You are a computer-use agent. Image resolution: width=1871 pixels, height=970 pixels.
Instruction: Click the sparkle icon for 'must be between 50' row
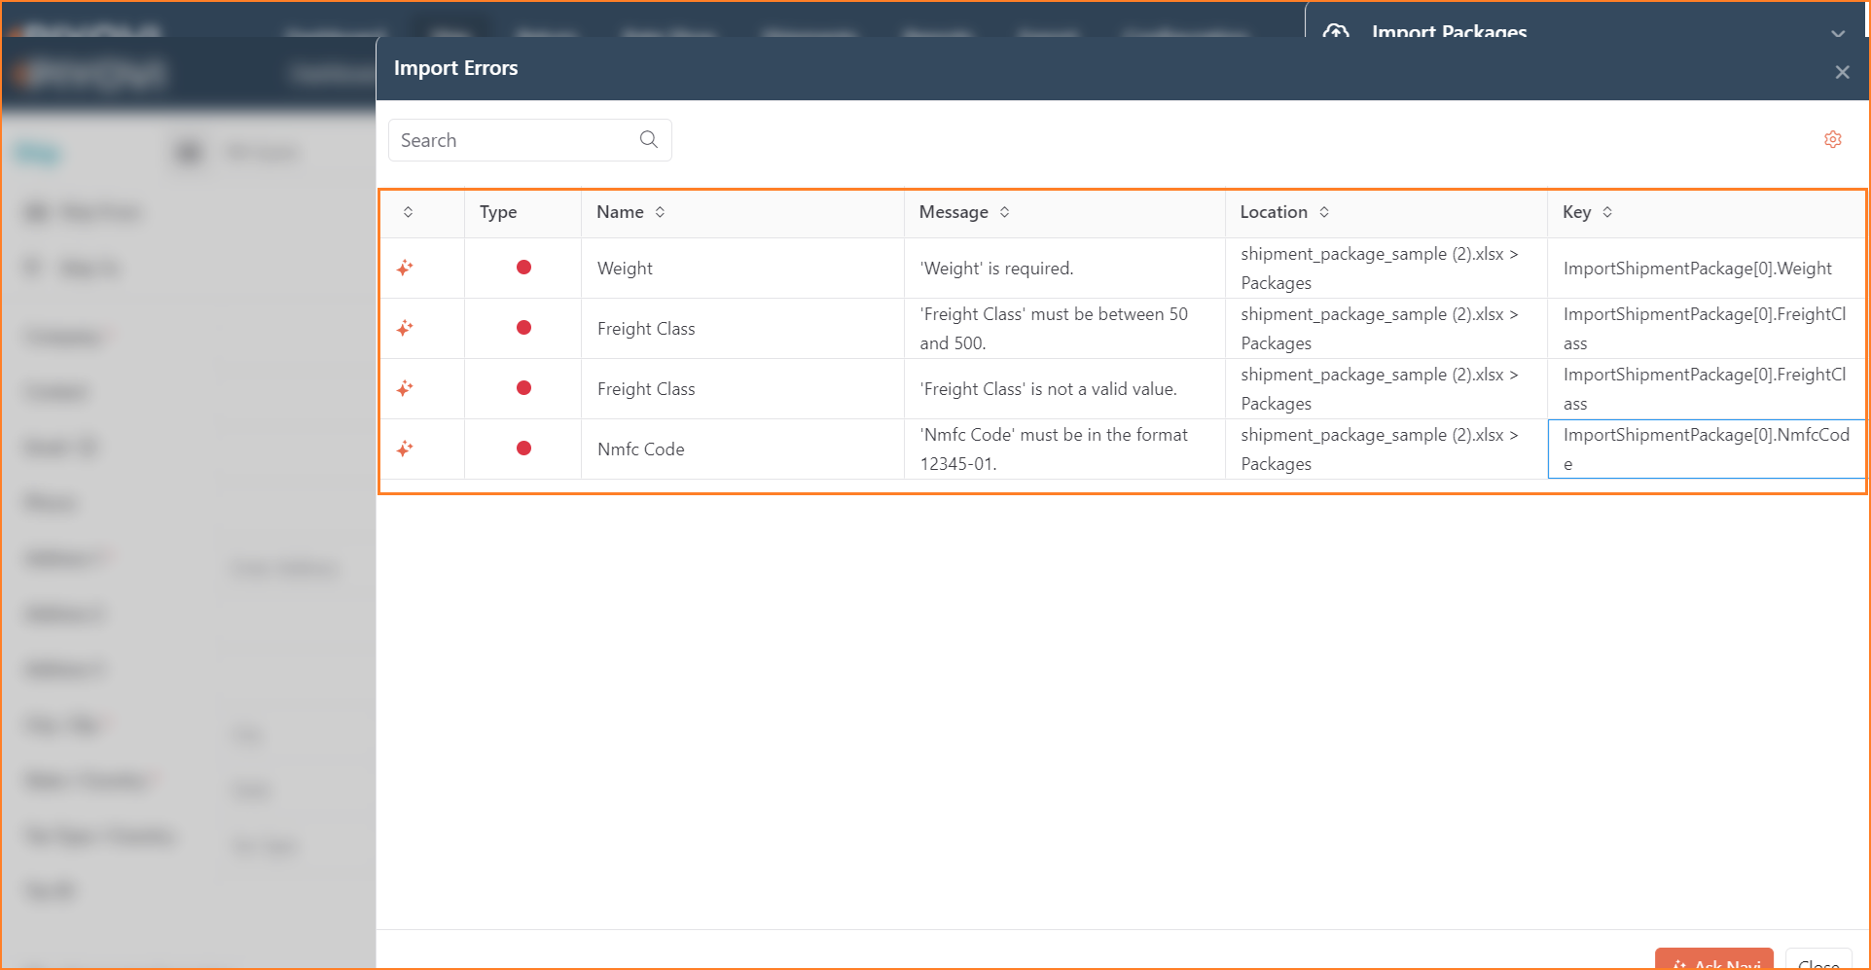pyautogui.click(x=405, y=328)
